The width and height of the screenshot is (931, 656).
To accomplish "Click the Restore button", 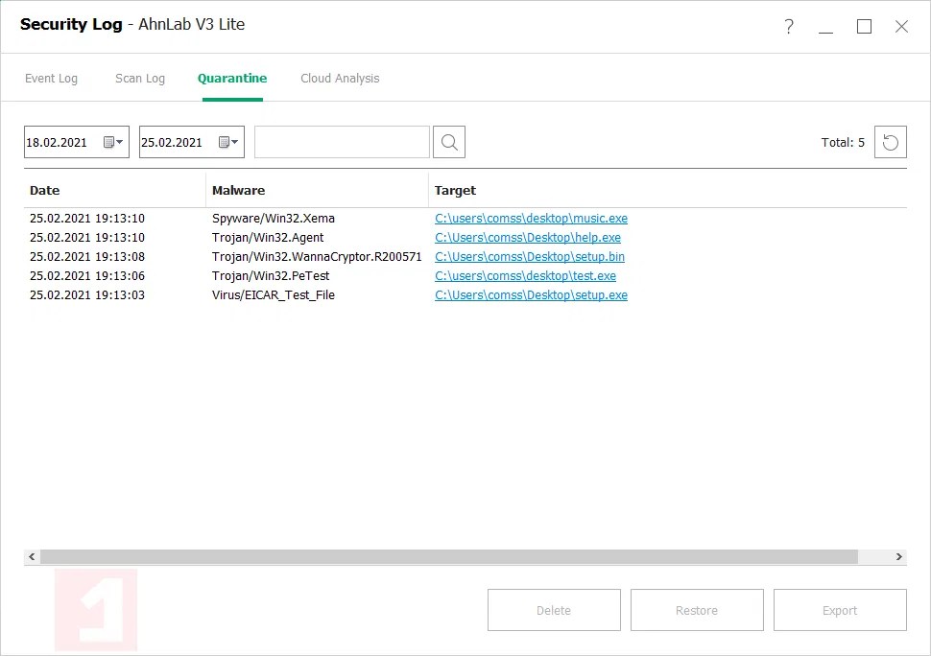I will click(697, 609).
